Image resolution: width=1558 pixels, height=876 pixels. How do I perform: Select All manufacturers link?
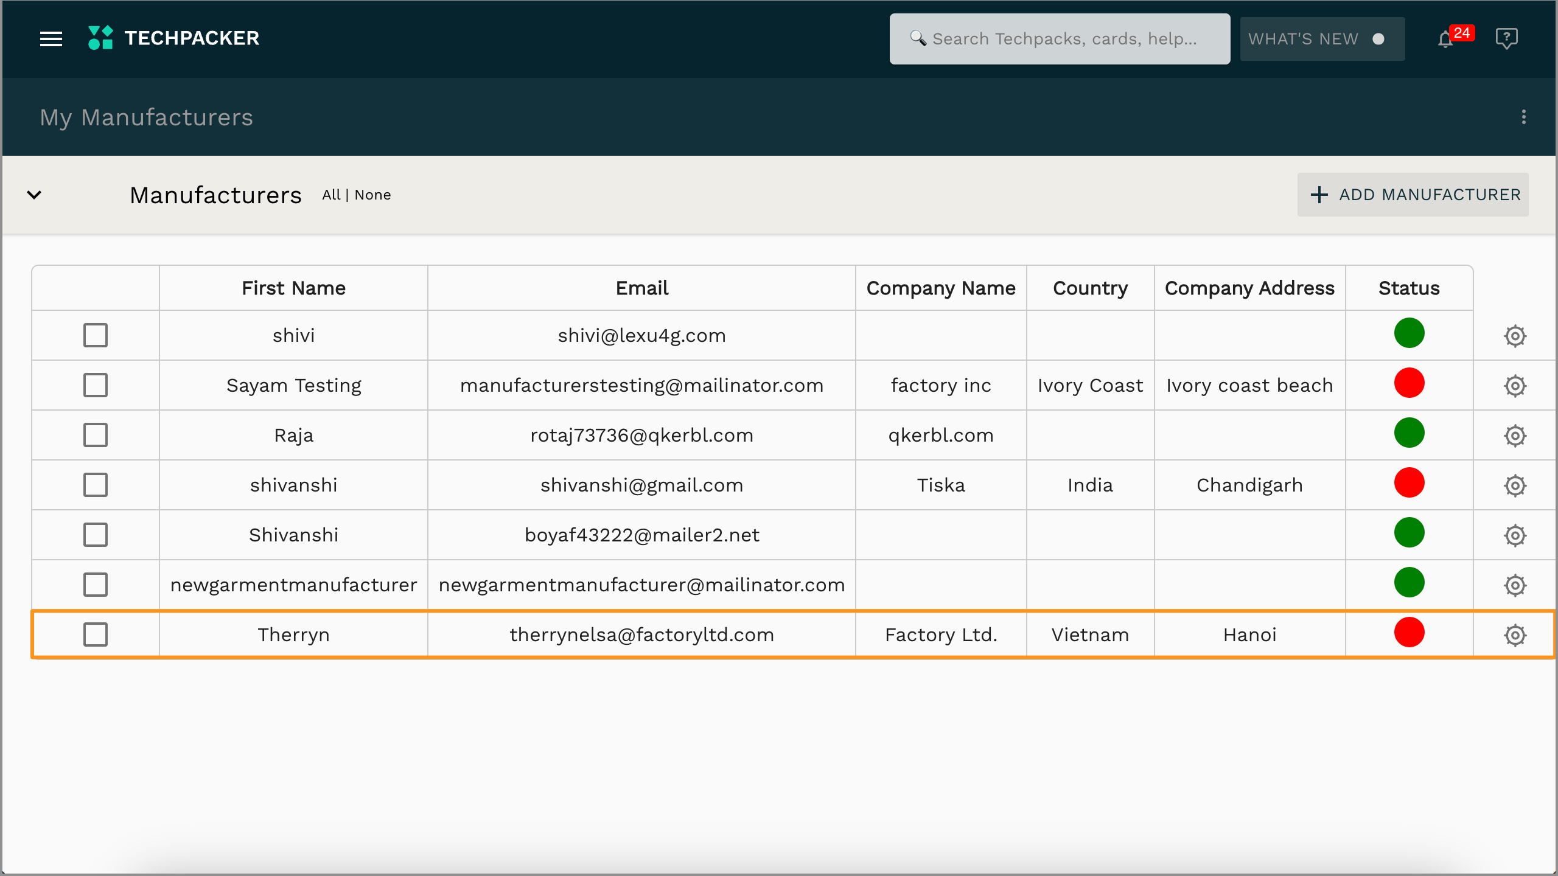pyautogui.click(x=331, y=195)
